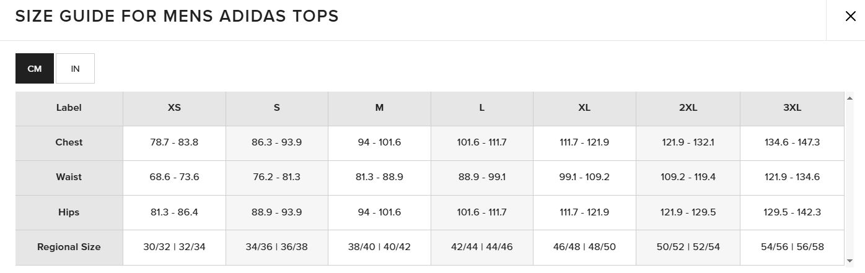Select the L size column header
865x273 pixels.
[x=482, y=108]
